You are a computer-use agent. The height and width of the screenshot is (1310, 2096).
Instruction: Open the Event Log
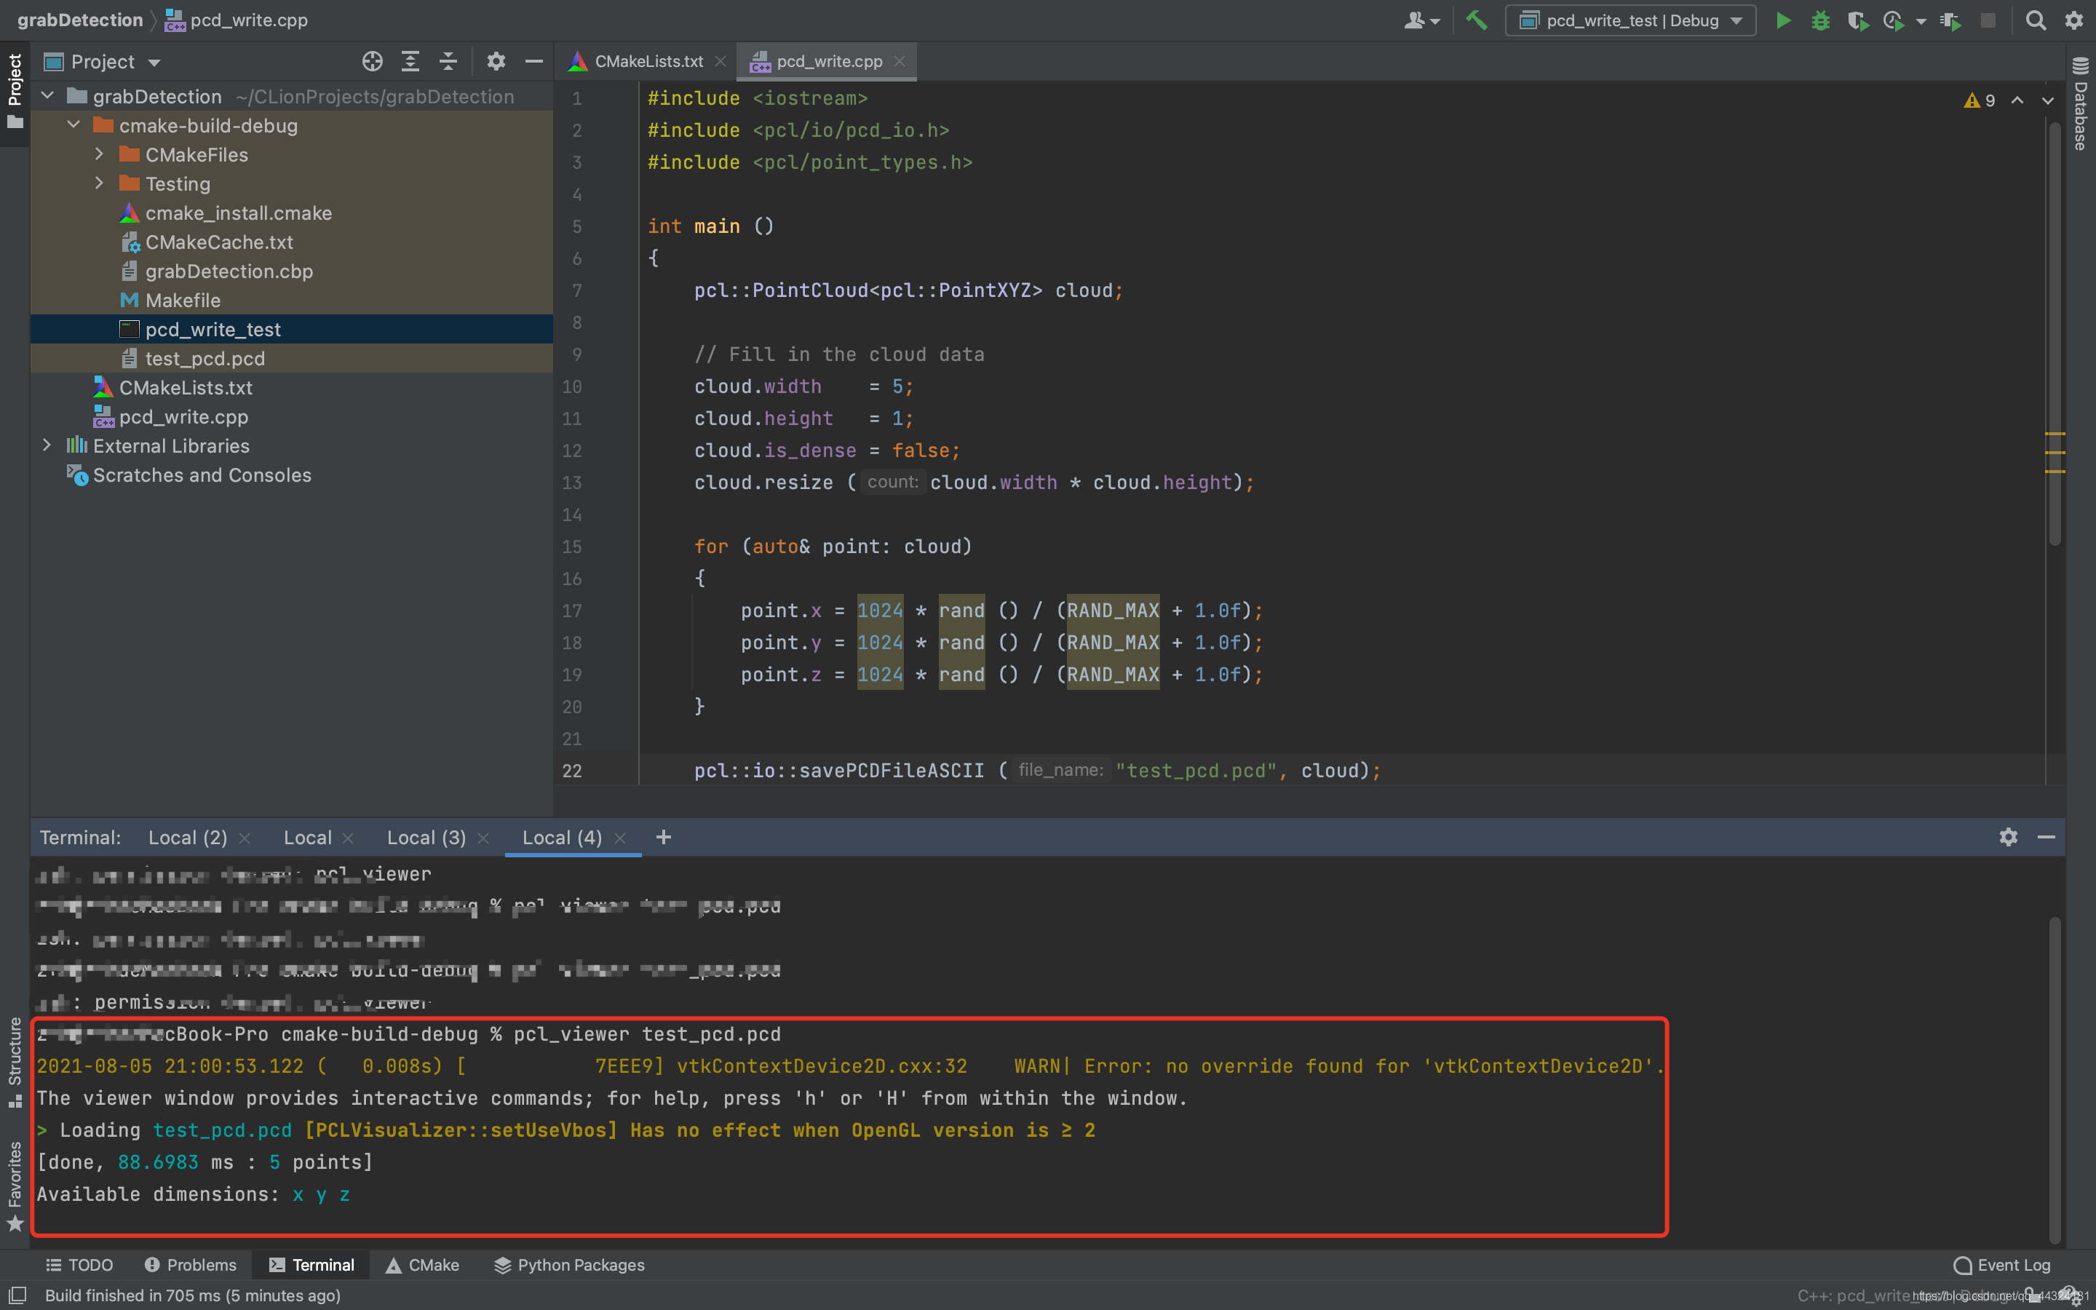pos(2001,1265)
